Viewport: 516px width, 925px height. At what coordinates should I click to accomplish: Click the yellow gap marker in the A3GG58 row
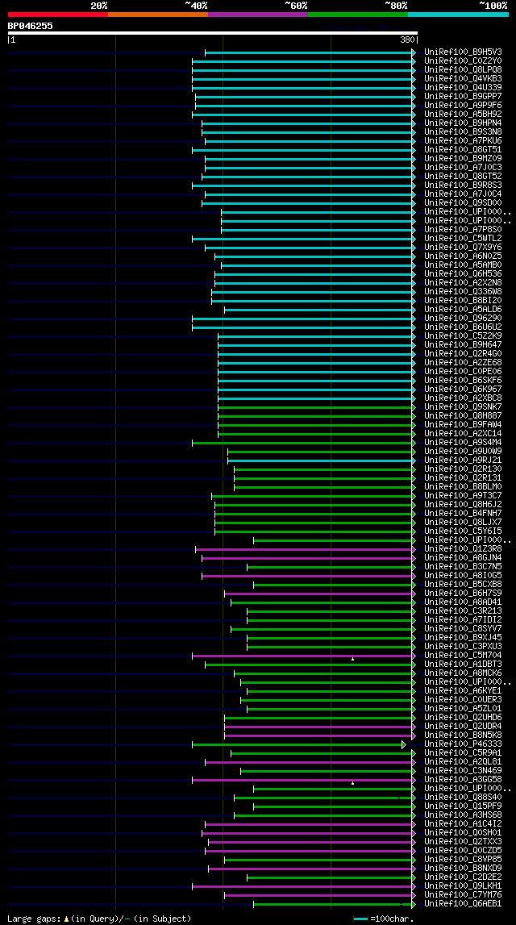coord(352,783)
